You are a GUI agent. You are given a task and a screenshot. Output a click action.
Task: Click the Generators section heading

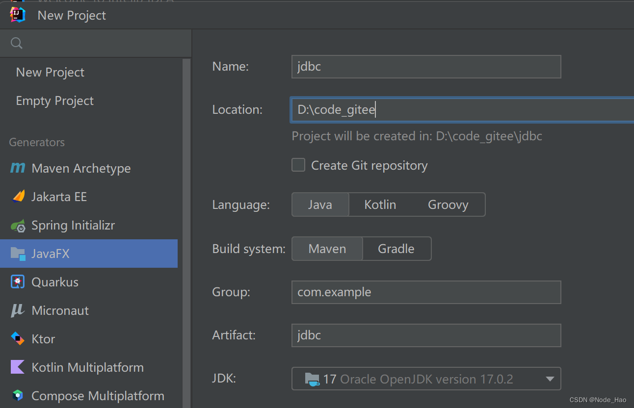(37, 142)
